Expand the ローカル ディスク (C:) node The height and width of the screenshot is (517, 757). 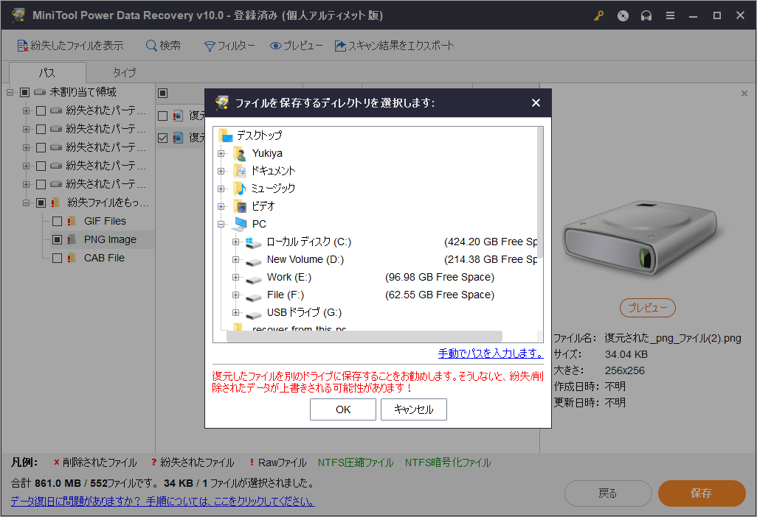(236, 242)
